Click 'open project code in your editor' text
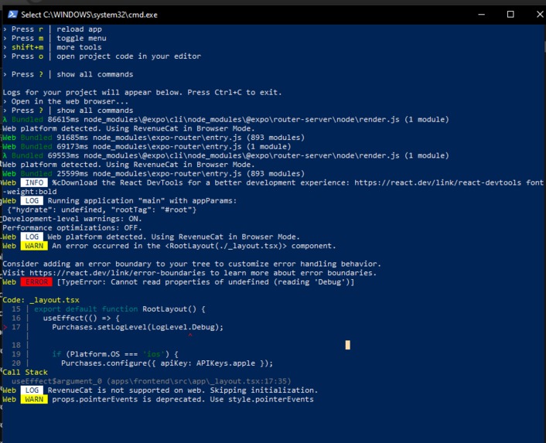This screenshot has width=546, height=443. (x=129, y=56)
